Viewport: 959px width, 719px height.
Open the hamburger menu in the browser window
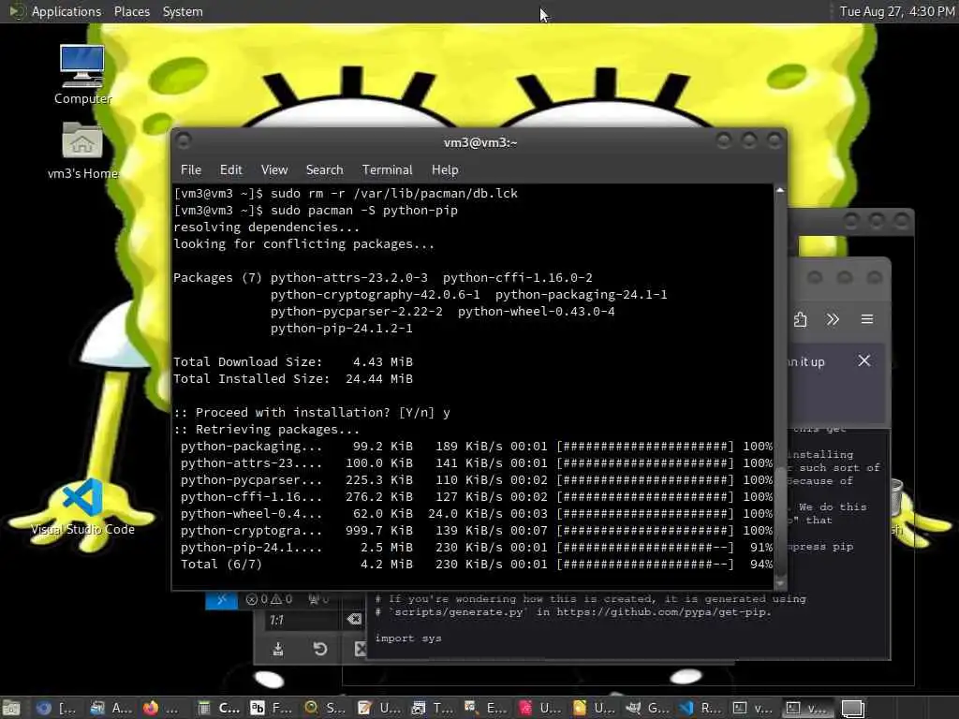[866, 319]
